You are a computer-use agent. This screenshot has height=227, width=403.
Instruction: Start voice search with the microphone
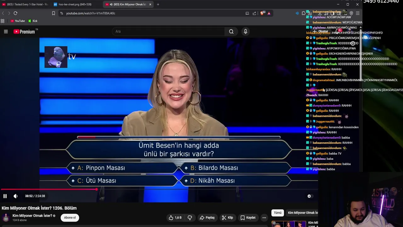click(246, 32)
